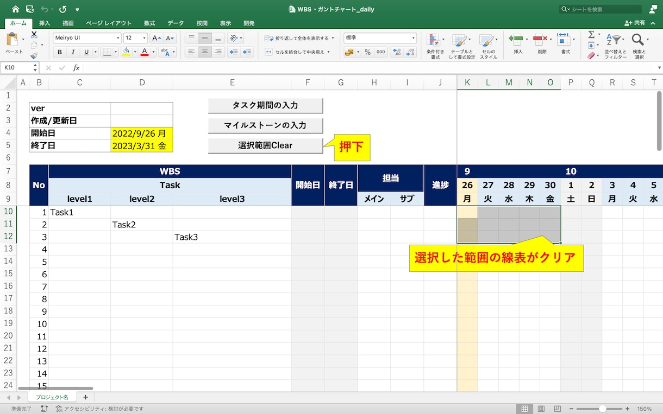Image resolution: width=663 pixels, height=414 pixels.
Task: Click the percent style icon
Action: click(x=367, y=52)
